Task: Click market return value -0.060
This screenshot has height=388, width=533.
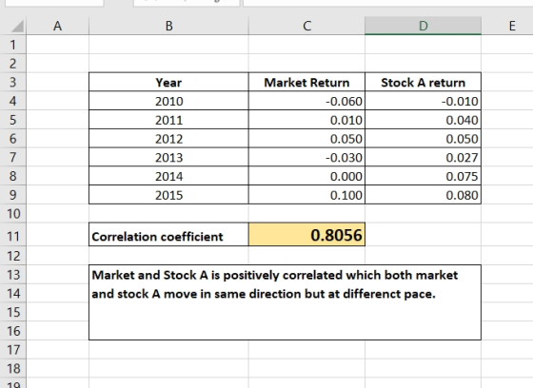Action: pos(306,101)
